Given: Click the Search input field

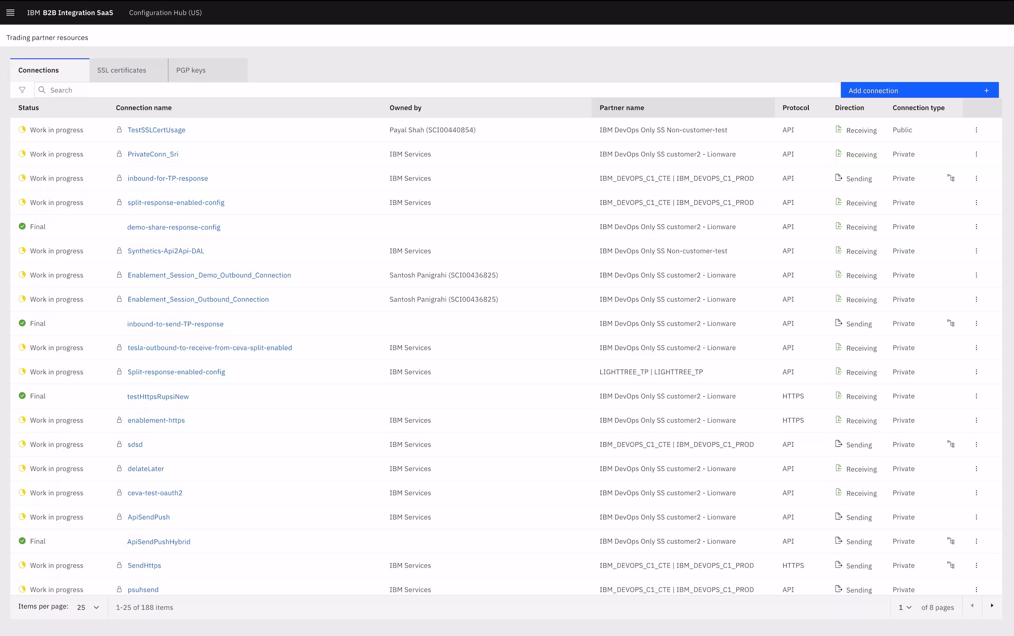Looking at the screenshot, I should [422, 90].
